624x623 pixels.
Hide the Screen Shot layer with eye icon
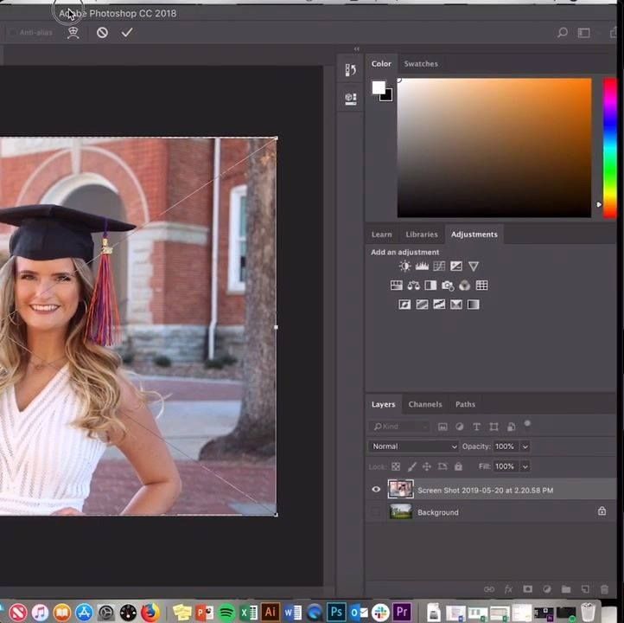coord(376,490)
